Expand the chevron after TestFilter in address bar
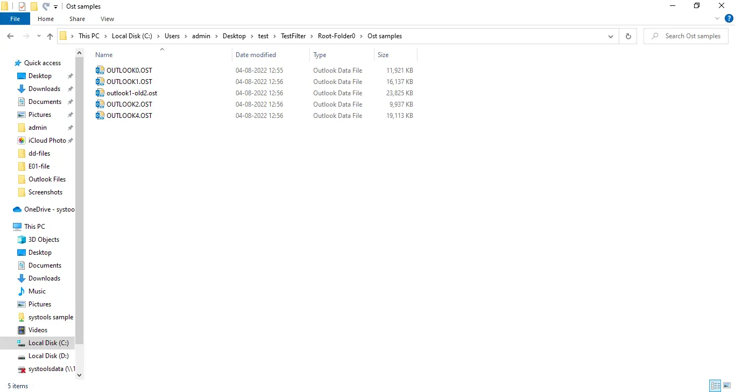 312,36
